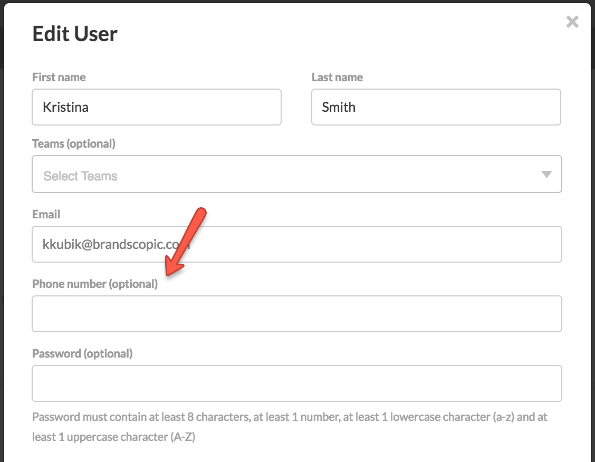Click the dropdown arrow in Teams field
Image resolution: width=595 pixels, height=462 pixels.
pyautogui.click(x=546, y=174)
